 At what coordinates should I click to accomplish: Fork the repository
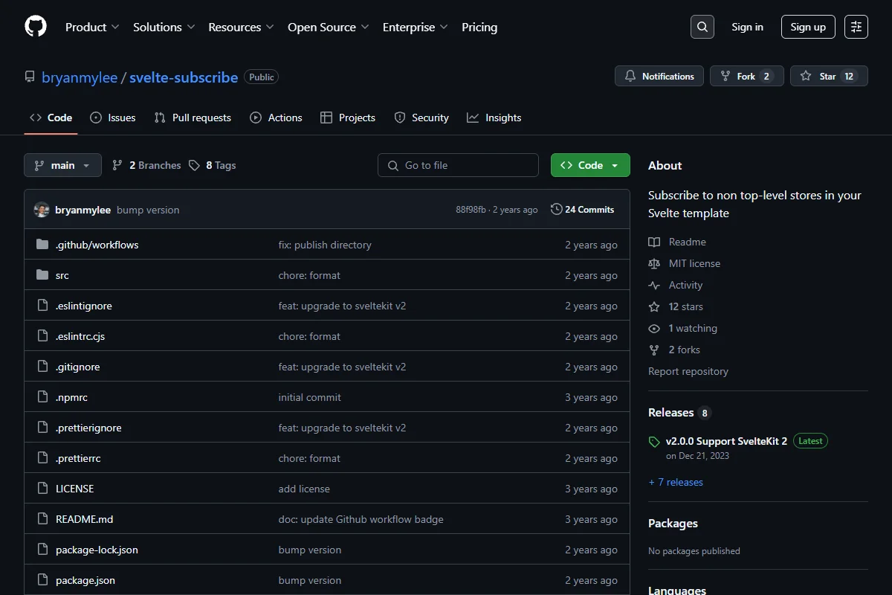pos(747,77)
